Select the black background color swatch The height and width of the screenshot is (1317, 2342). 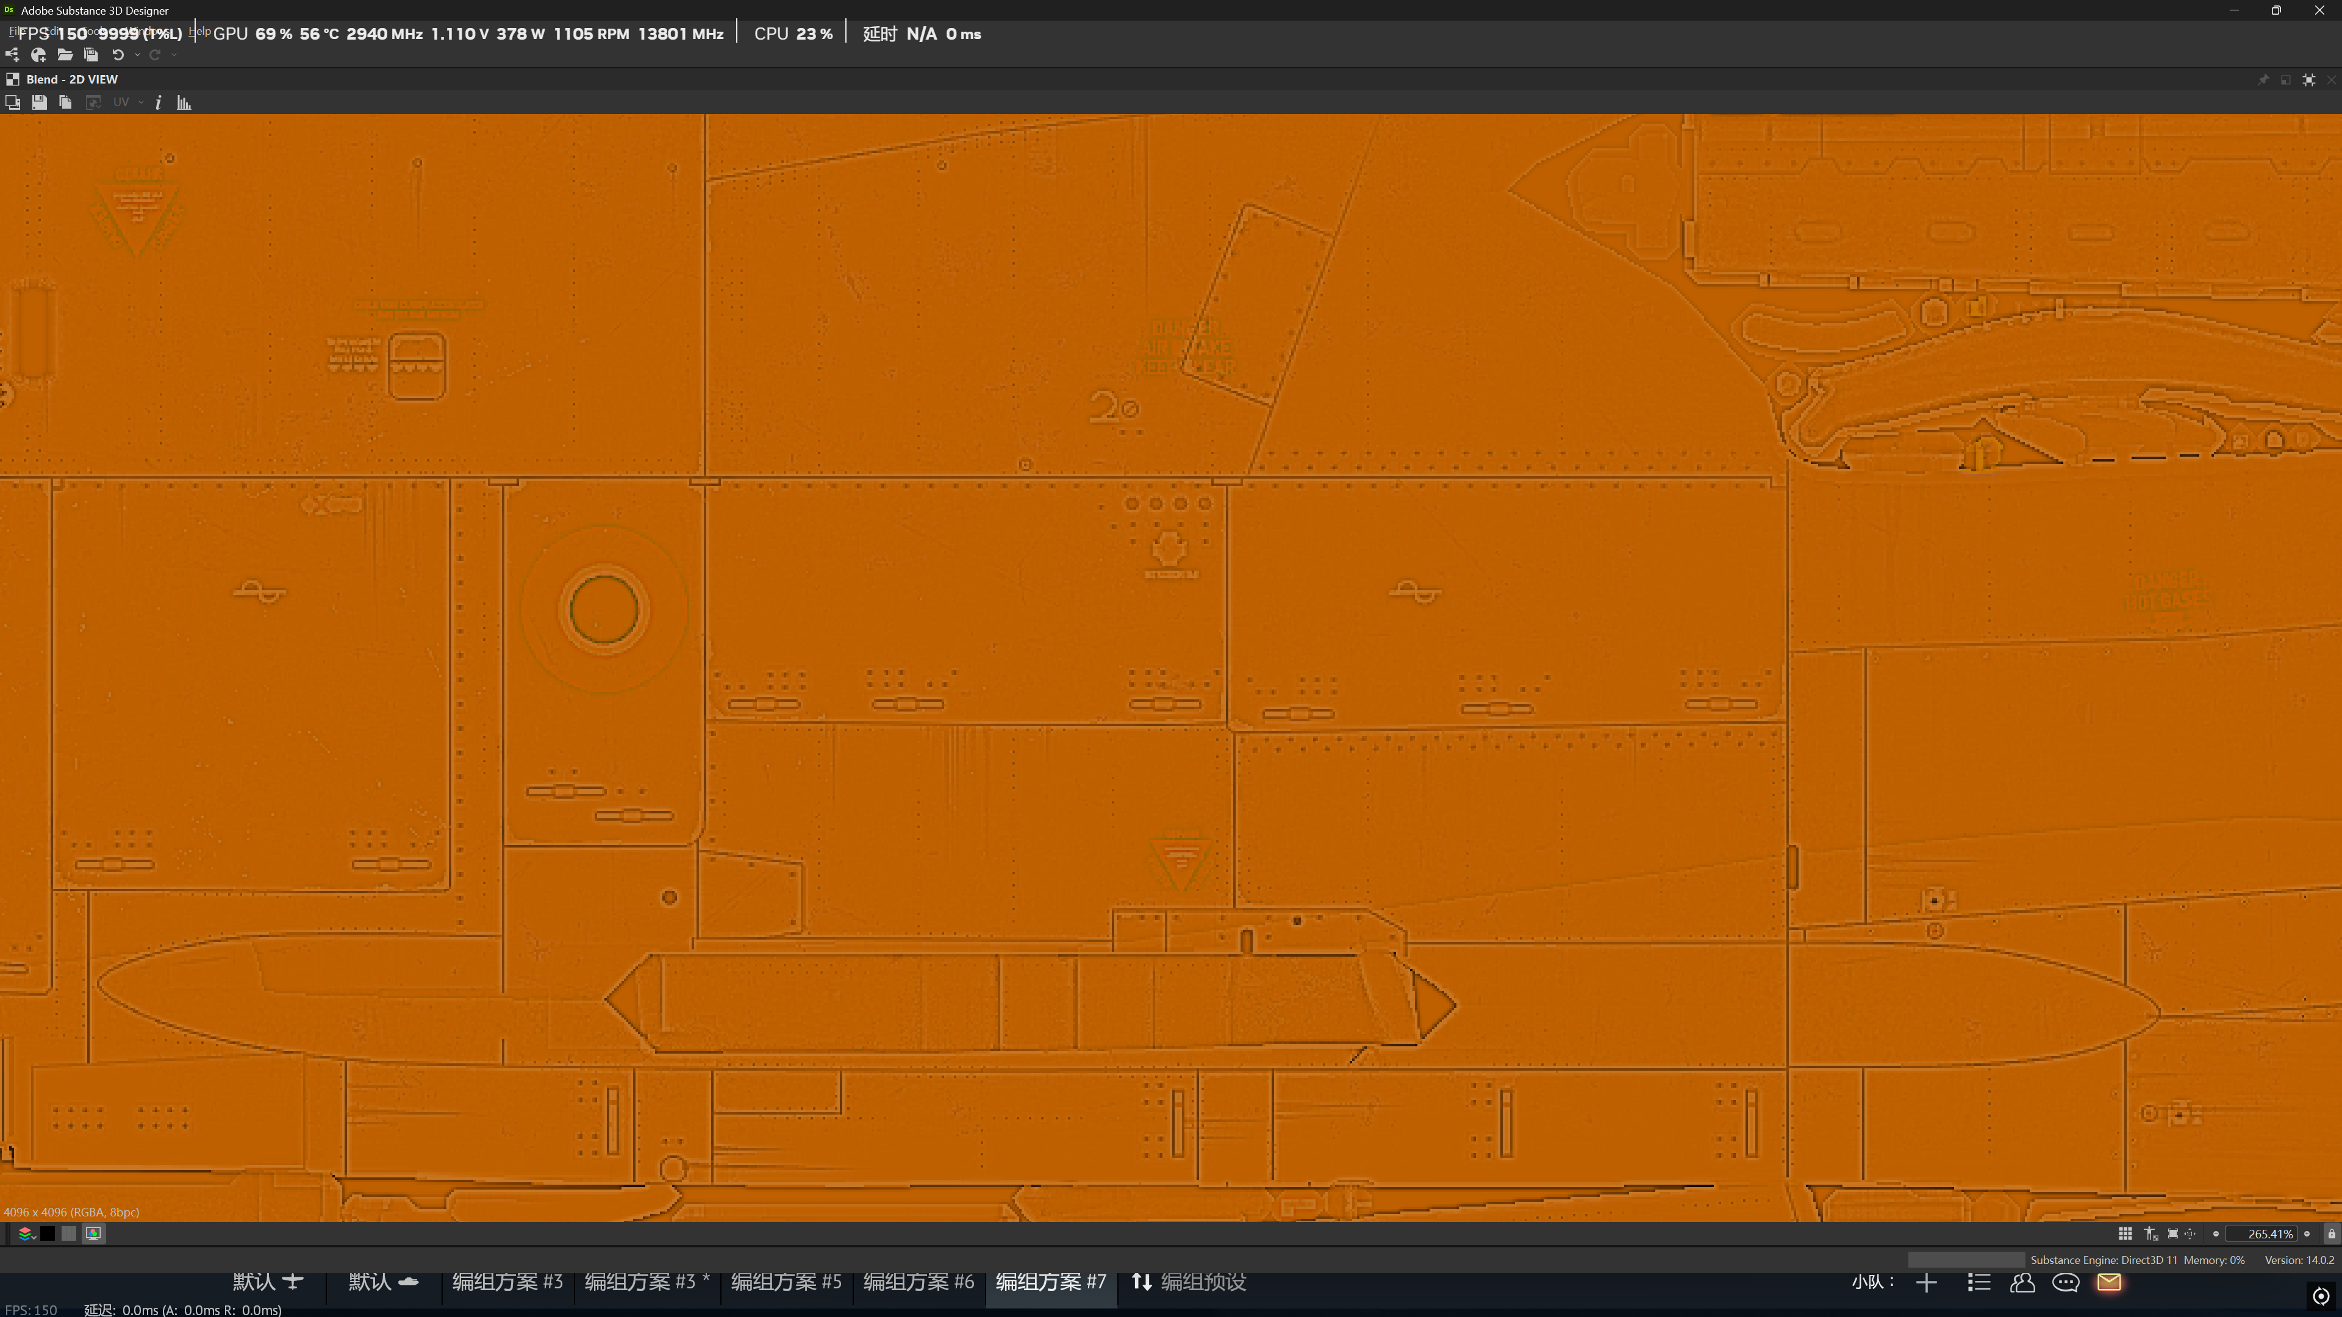(48, 1233)
